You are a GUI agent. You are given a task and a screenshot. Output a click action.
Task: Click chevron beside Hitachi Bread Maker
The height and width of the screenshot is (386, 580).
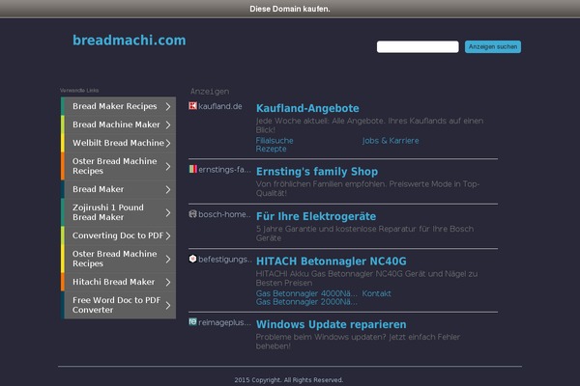(168, 282)
